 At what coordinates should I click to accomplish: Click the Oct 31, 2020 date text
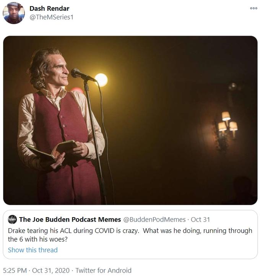(51, 270)
